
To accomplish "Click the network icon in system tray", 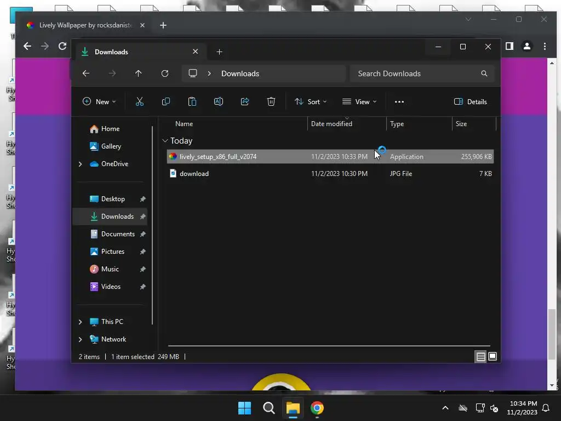I will point(480,408).
